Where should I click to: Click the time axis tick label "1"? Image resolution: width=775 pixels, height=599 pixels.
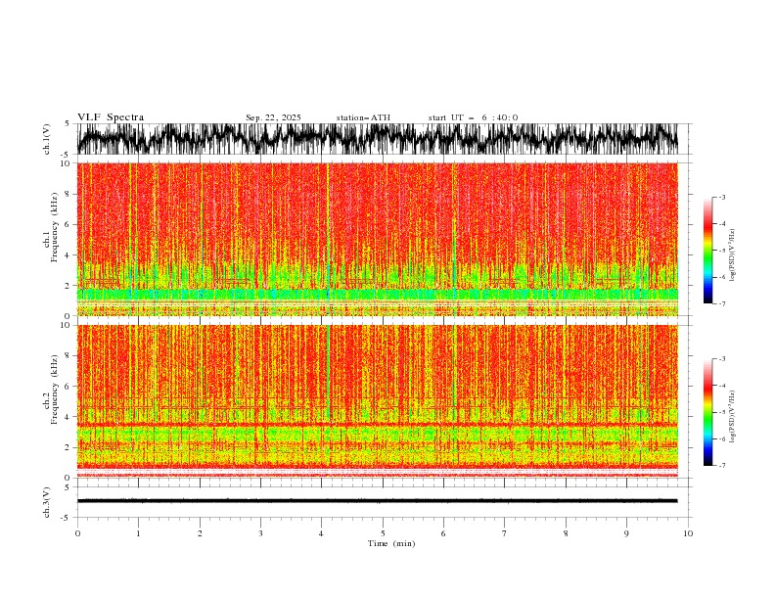pyautogui.click(x=138, y=533)
